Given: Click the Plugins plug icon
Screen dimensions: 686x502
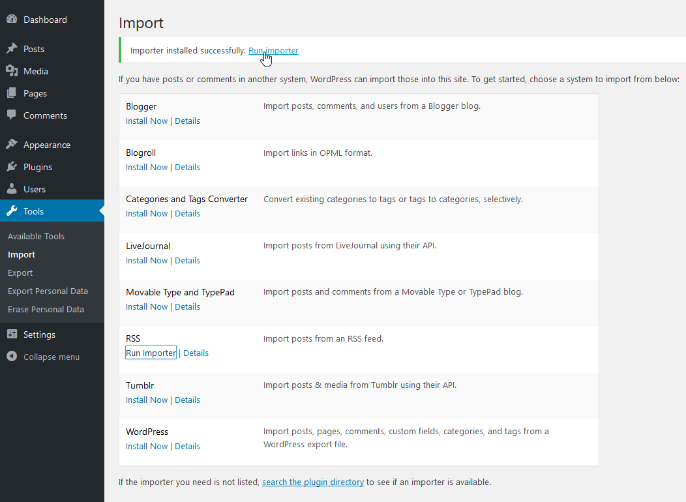Looking at the screenshot, I should pos(12,167).
